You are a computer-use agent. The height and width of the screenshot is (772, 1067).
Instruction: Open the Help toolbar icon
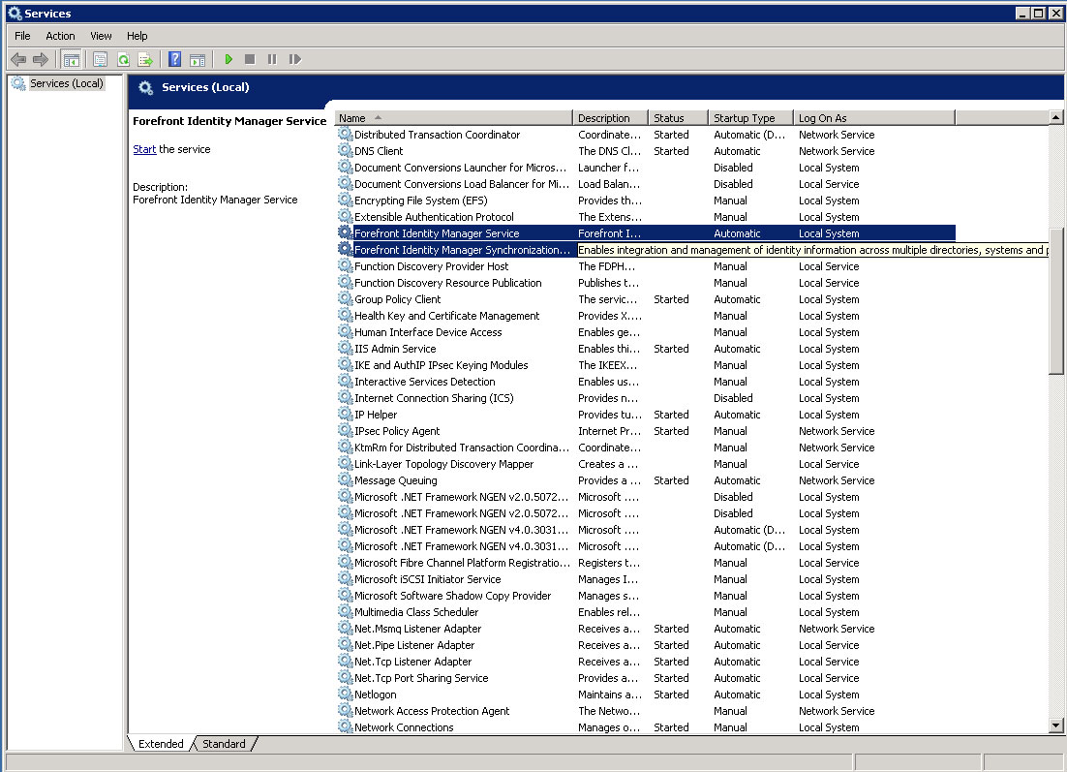175,60
